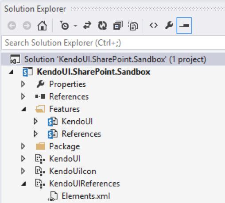This screenshot has width=225, height=203.
Task: Select the Elements.xml file
Action: point(86,196)
